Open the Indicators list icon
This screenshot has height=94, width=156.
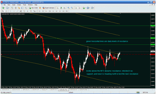tap(83, 8)
